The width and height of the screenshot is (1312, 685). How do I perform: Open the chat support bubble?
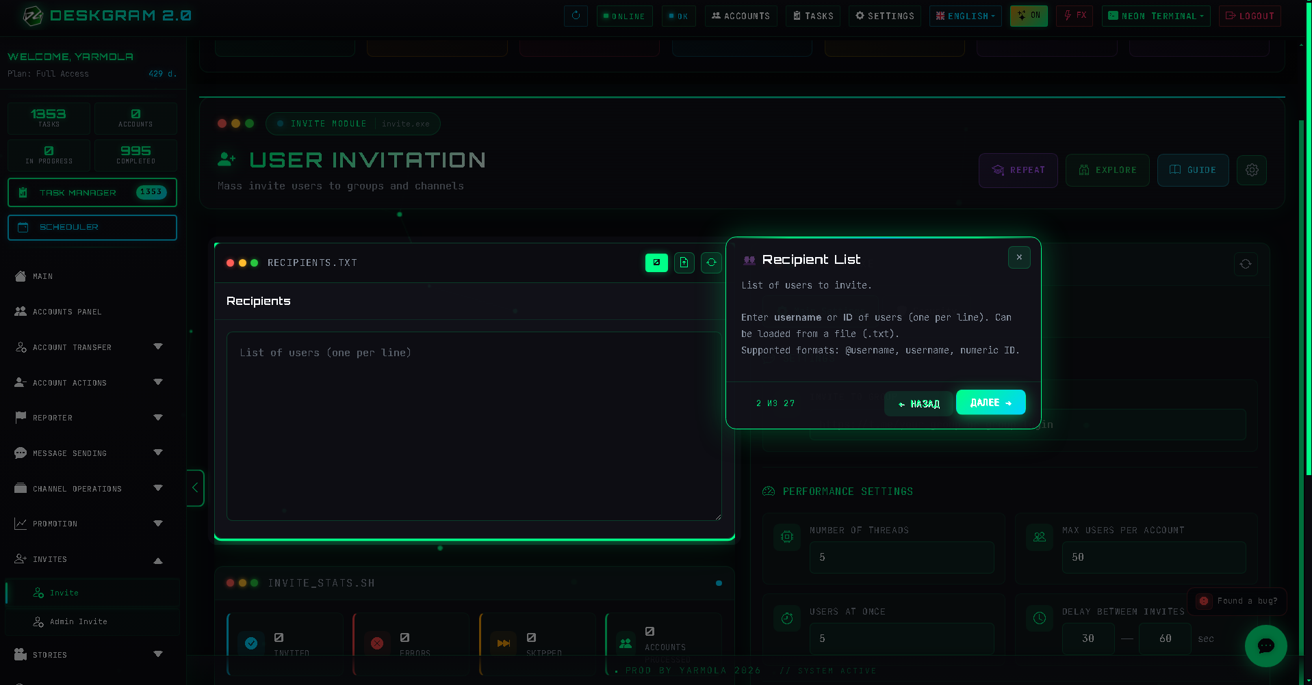coord(1266,646)
